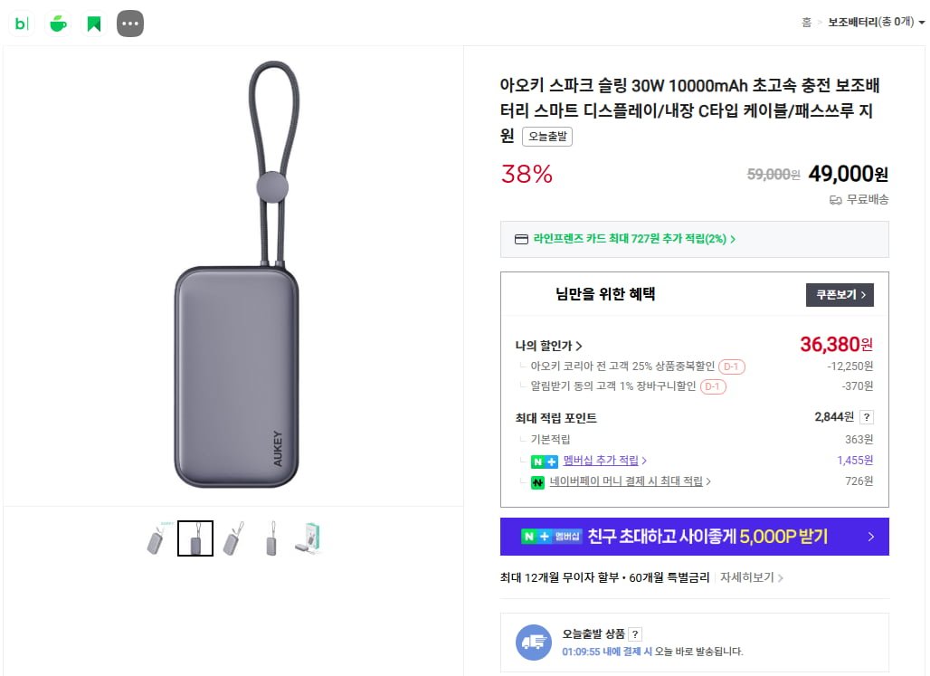The height and width of the screenshot is (676, 930).
Task: Open 자세히보기 installment details
Action: (x=751, y=577)
